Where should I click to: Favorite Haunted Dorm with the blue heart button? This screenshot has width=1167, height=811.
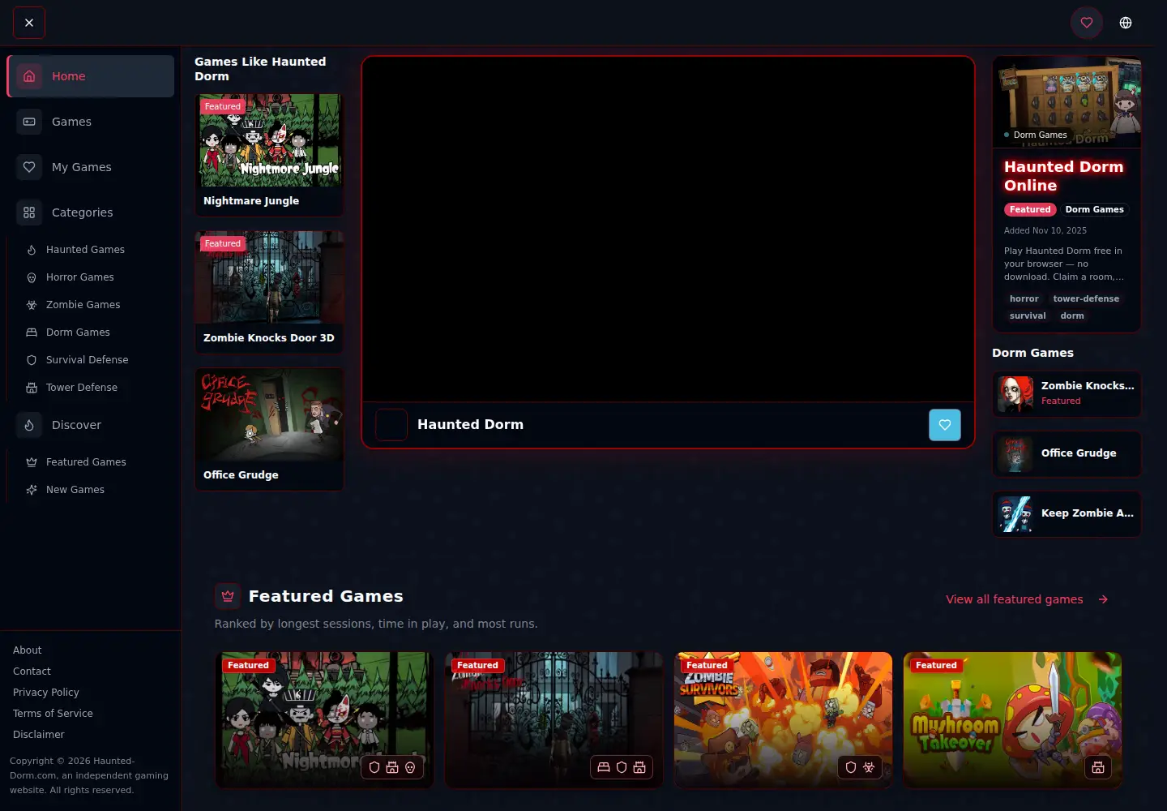(x=945, y=425)
